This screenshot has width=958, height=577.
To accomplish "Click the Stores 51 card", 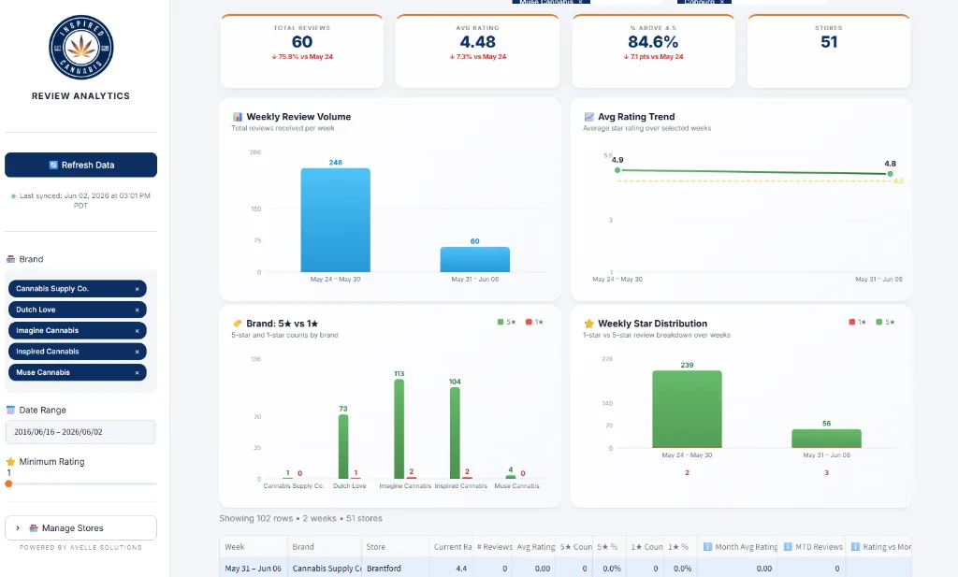I will (x=829, y=51).
